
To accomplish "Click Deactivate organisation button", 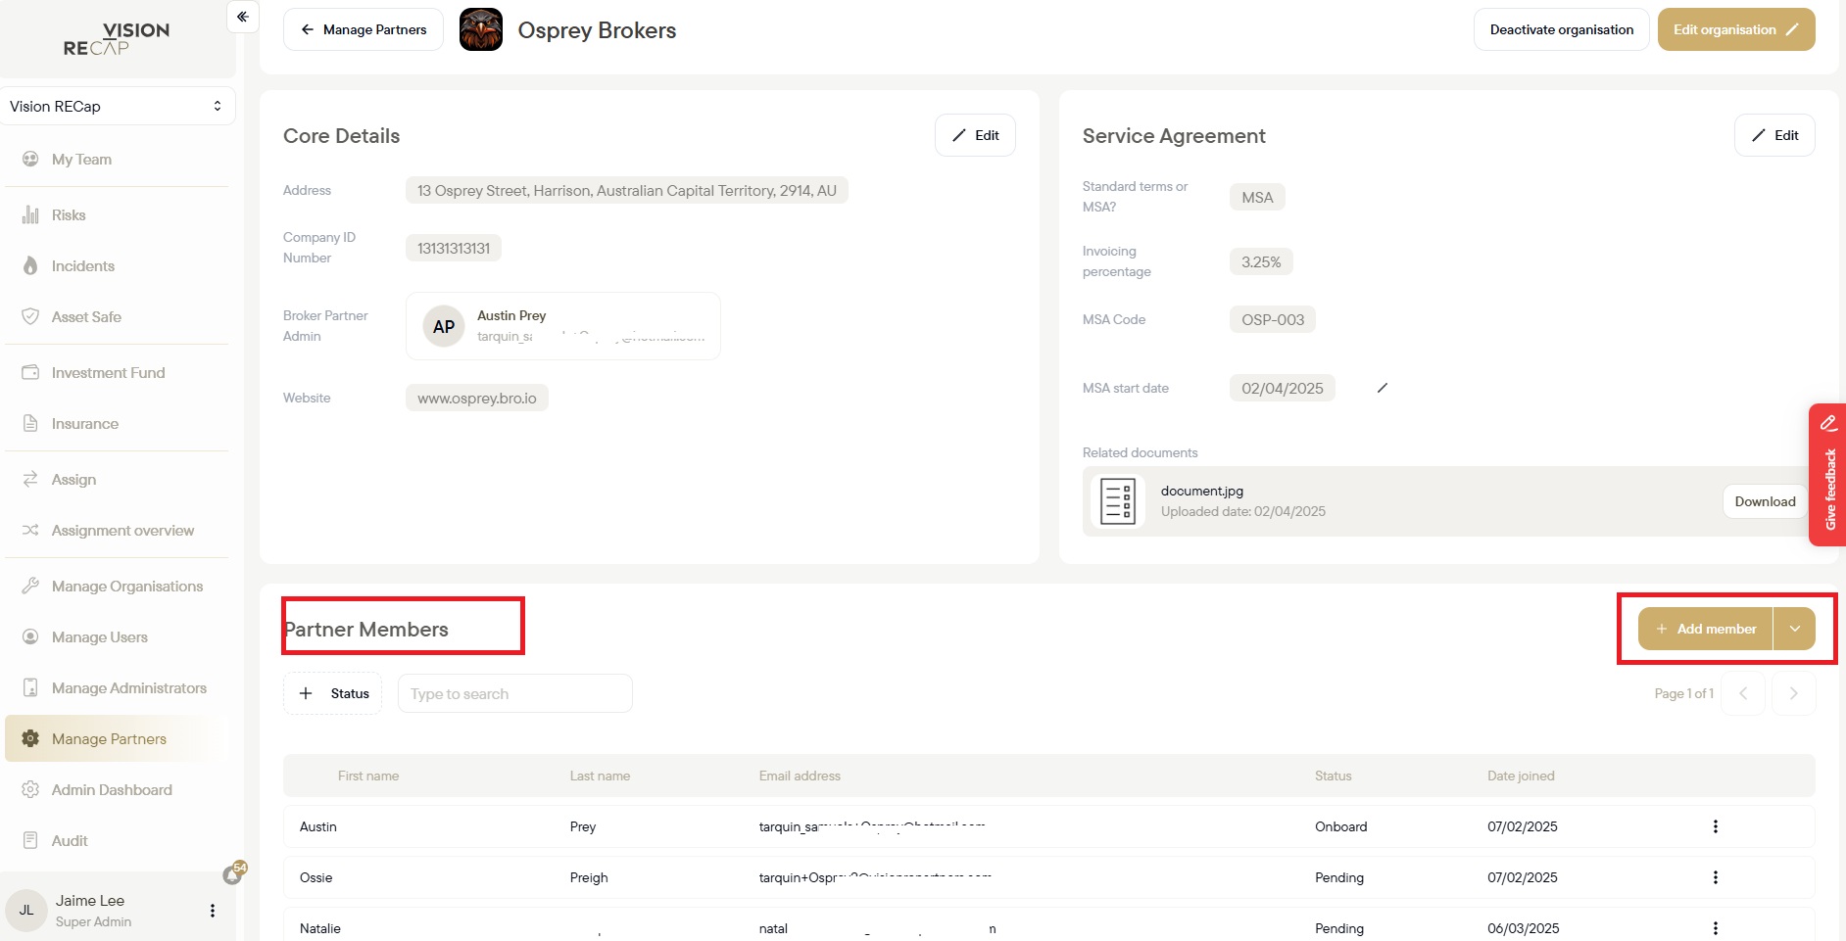I will click(1561, 29).
